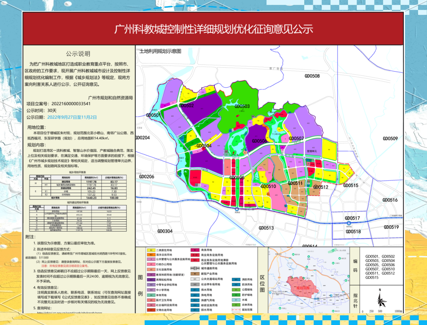Click the GD0504 map unit label
This screenshot has height=325, width=427.
204,145
